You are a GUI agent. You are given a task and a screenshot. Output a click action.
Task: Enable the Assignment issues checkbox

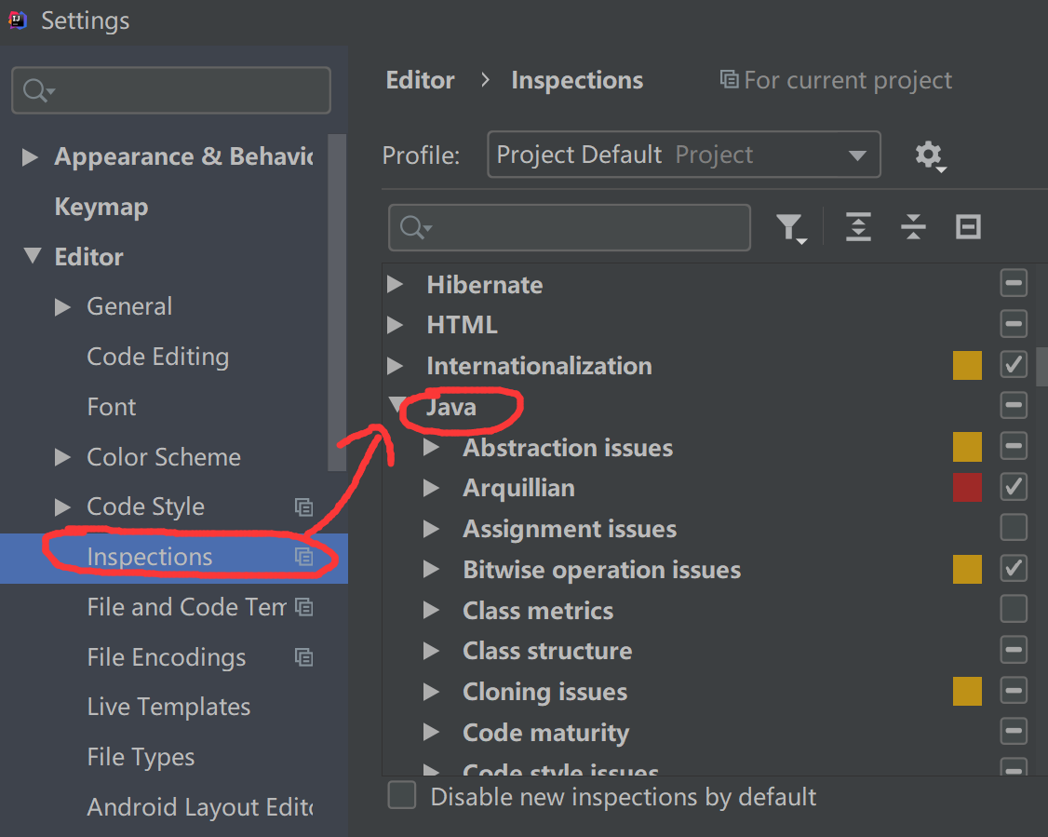(1014, 528)
